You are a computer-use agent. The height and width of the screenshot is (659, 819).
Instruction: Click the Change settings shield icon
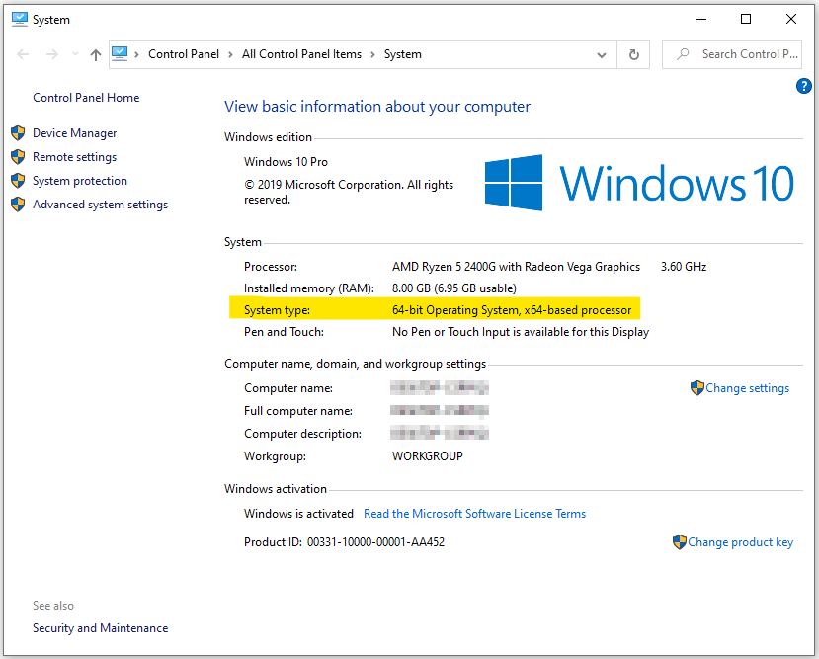pyautogui.click(x=697, y=388)
